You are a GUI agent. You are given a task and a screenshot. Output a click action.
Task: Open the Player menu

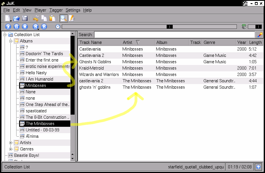coord(40,10)
